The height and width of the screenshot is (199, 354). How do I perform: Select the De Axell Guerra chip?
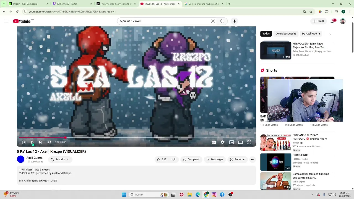click(x=311, y=34)
